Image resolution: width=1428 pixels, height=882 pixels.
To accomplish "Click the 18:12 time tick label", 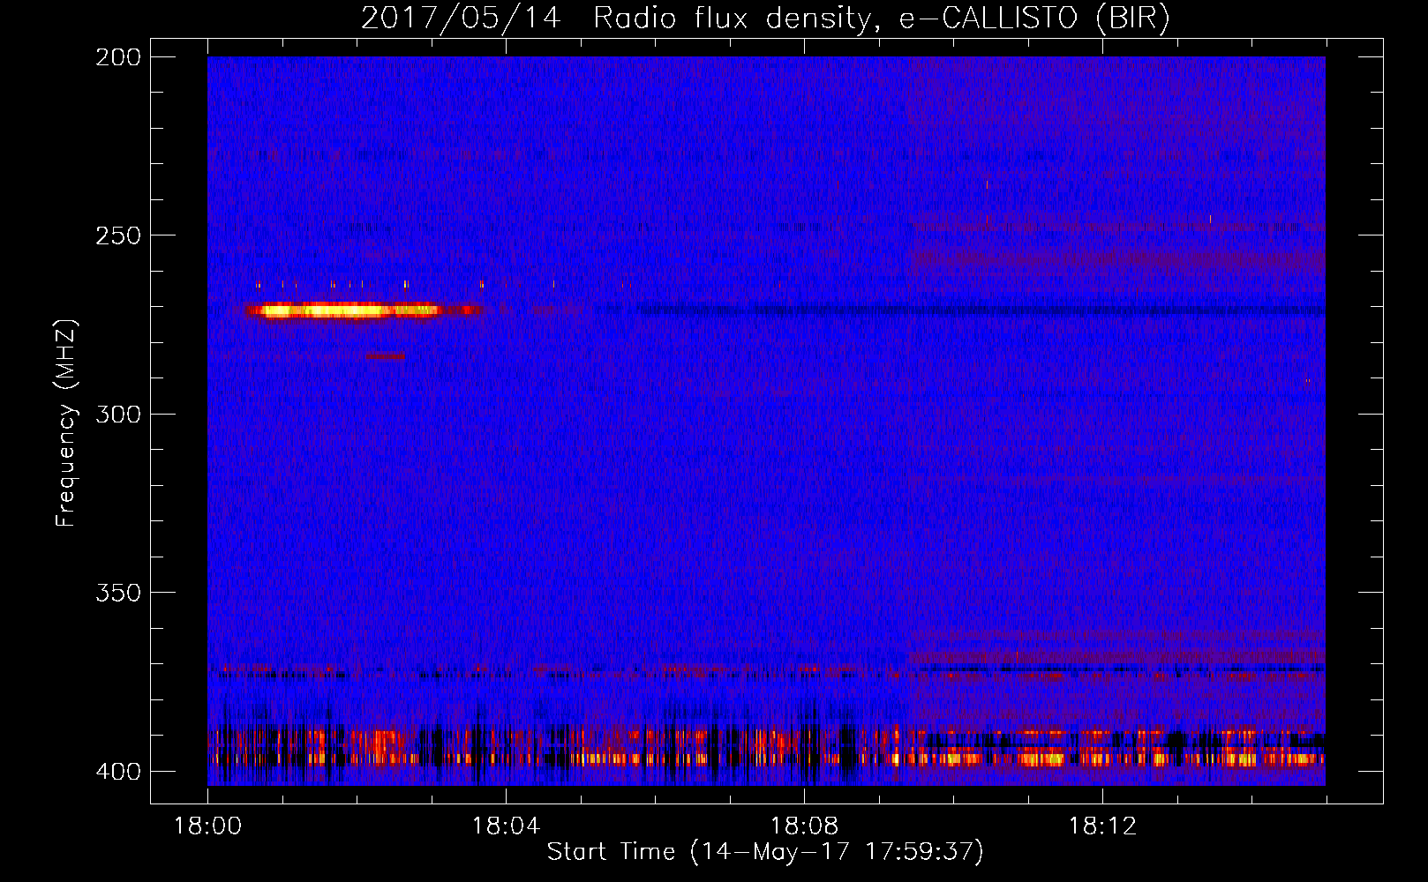I will click(1102, 826).
